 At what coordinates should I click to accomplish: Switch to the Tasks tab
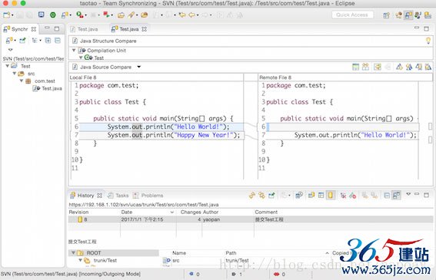[x=118, y=196]
